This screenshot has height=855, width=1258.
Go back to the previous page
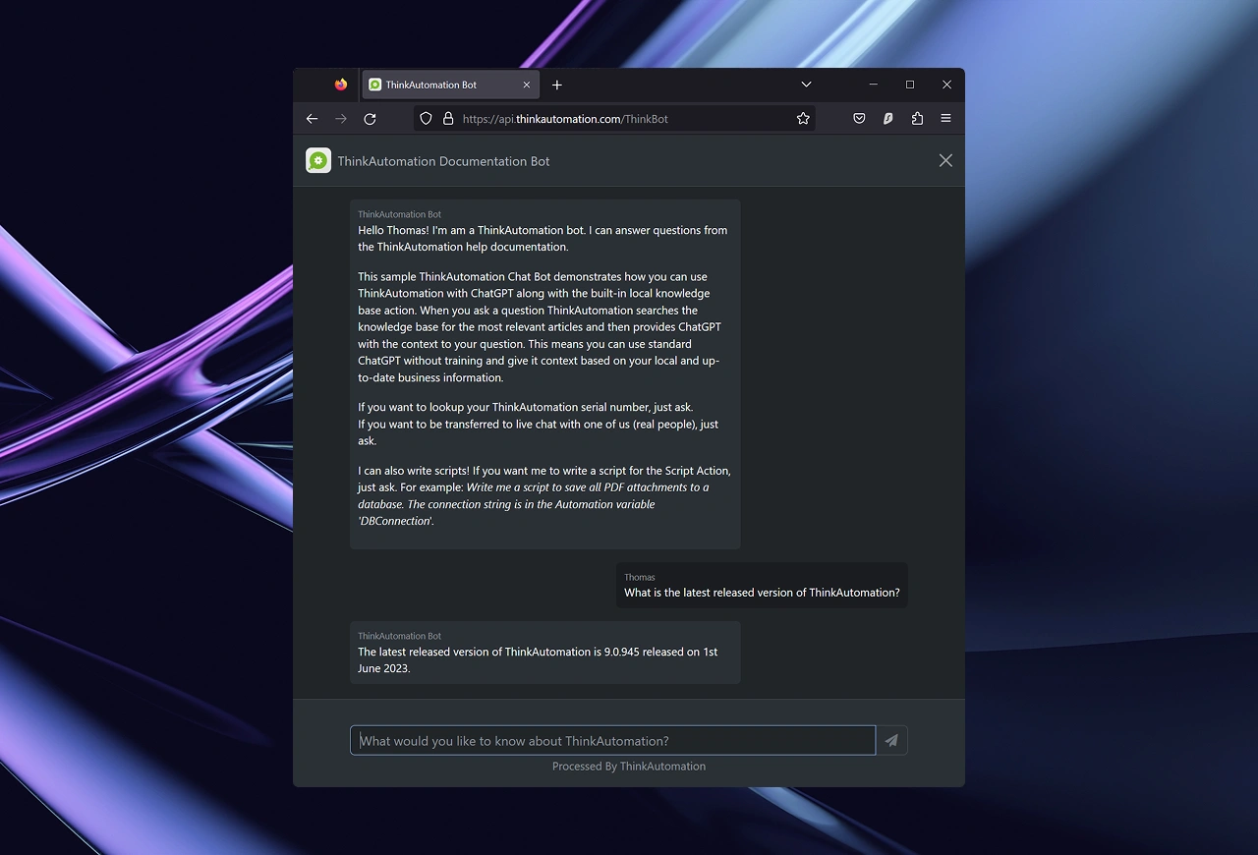point(312,118)
